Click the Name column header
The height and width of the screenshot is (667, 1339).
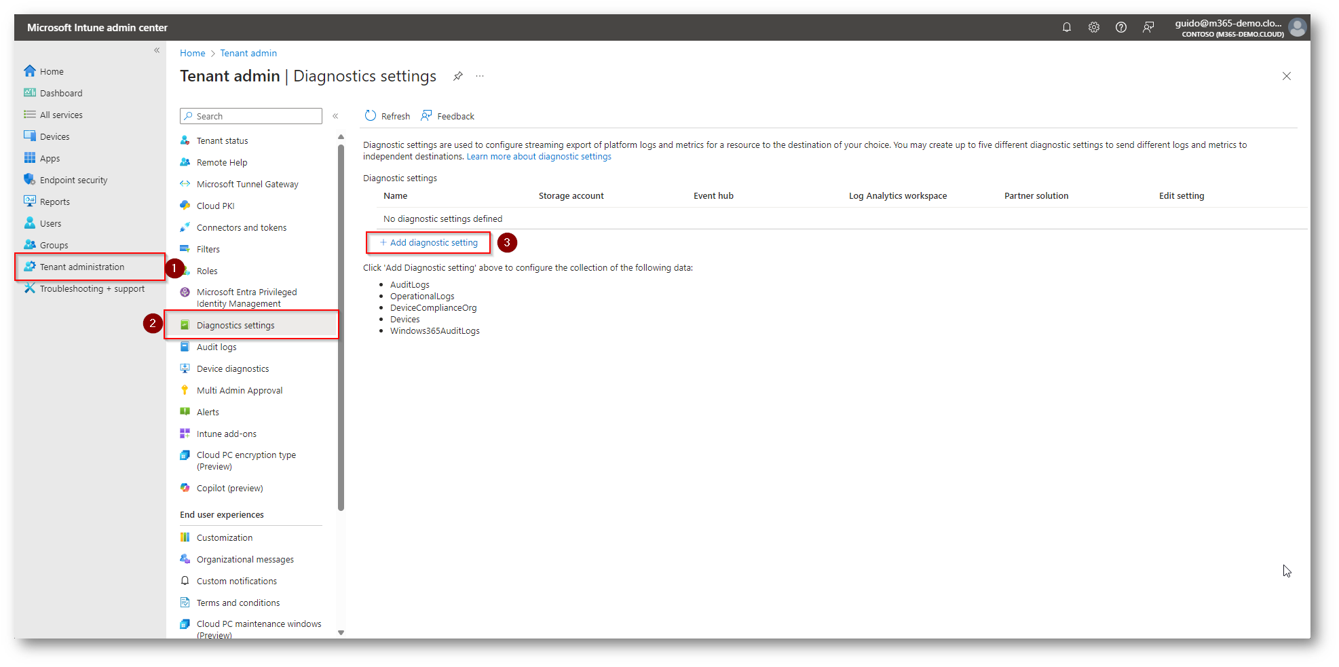(395, 195)
